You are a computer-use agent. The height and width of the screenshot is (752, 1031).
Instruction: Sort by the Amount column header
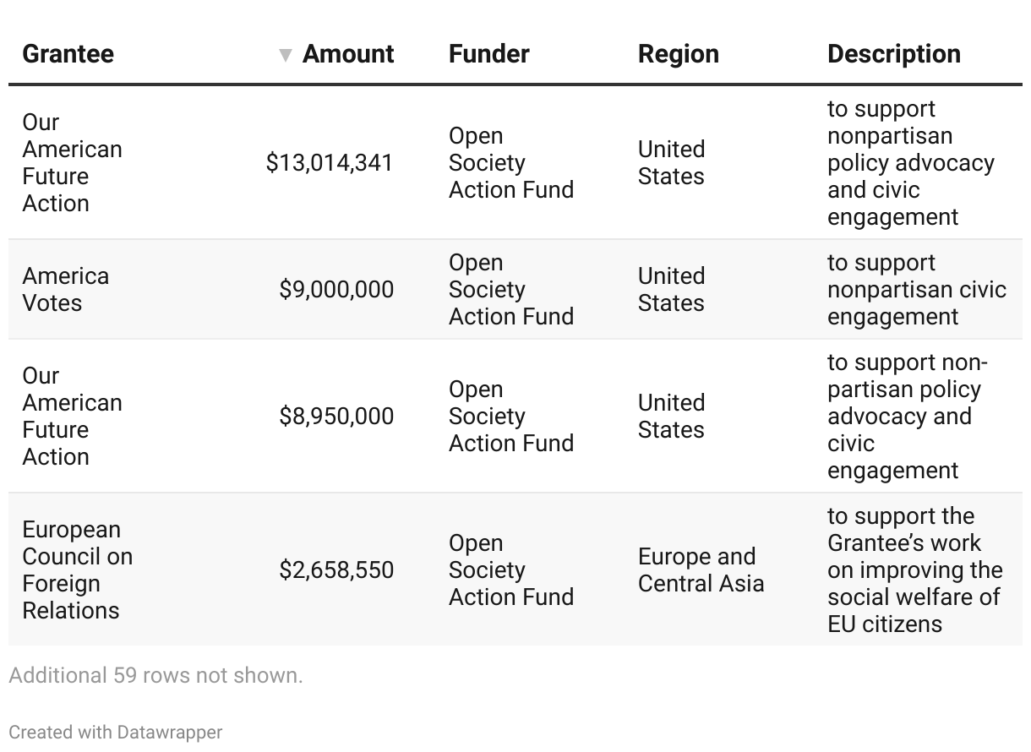tap(347, 54)
